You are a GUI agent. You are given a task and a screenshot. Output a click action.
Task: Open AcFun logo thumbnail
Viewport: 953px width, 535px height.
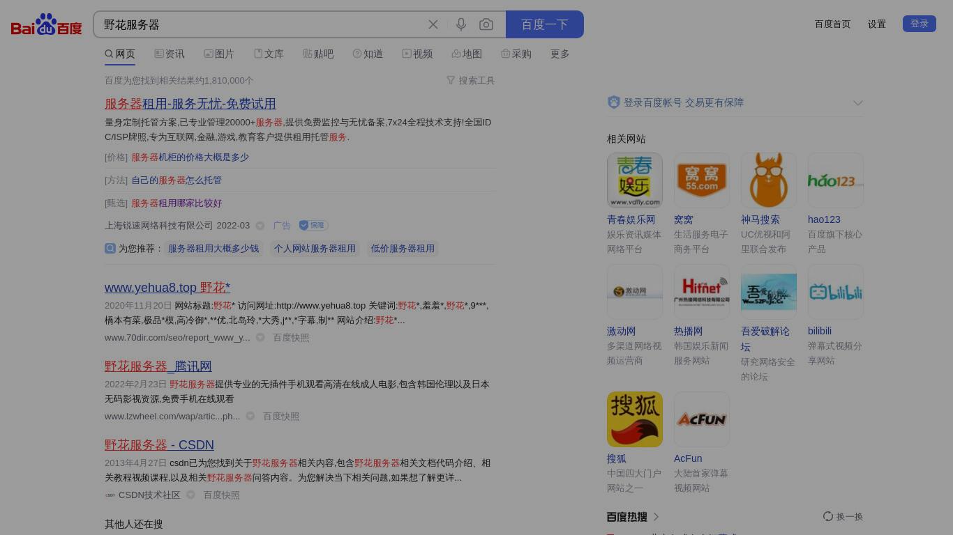(702, 419)
